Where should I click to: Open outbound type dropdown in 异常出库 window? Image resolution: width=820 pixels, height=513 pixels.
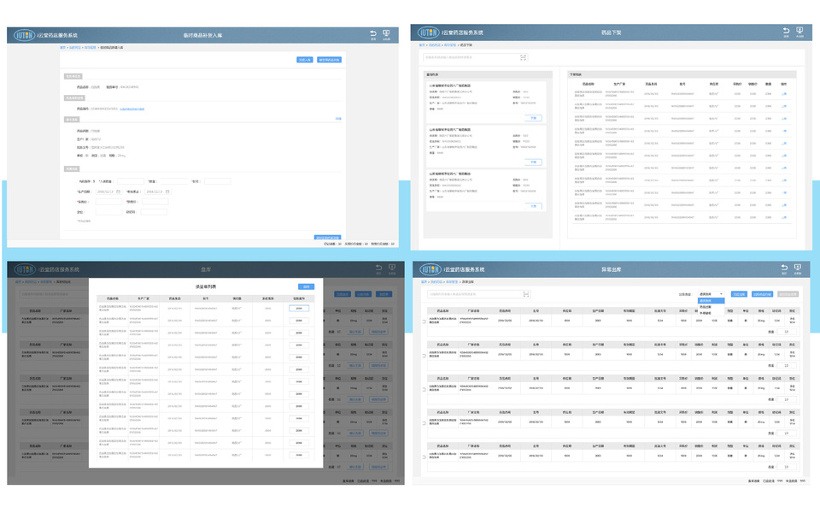tap(711, 294)
